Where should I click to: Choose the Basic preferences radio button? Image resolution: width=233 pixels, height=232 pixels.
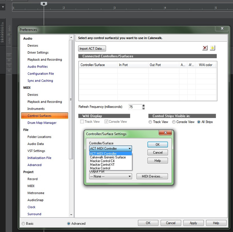[23, 224]
